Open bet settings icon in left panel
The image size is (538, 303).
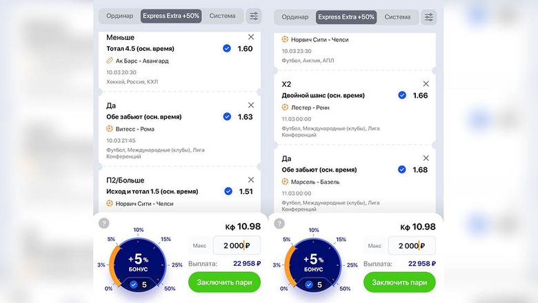coord(254,16)
